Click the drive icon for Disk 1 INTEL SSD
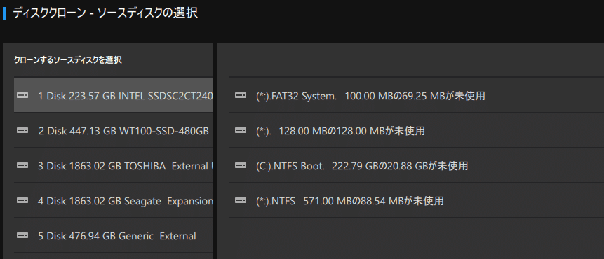The image size is (604, 259). 22,95
